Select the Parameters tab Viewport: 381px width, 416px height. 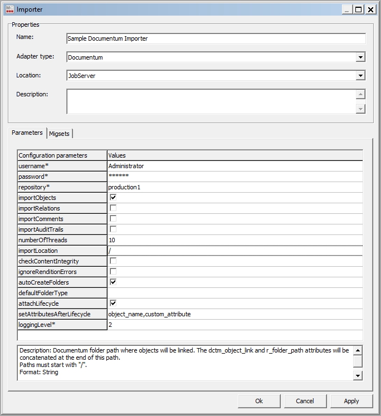click(x=27, y=133)
